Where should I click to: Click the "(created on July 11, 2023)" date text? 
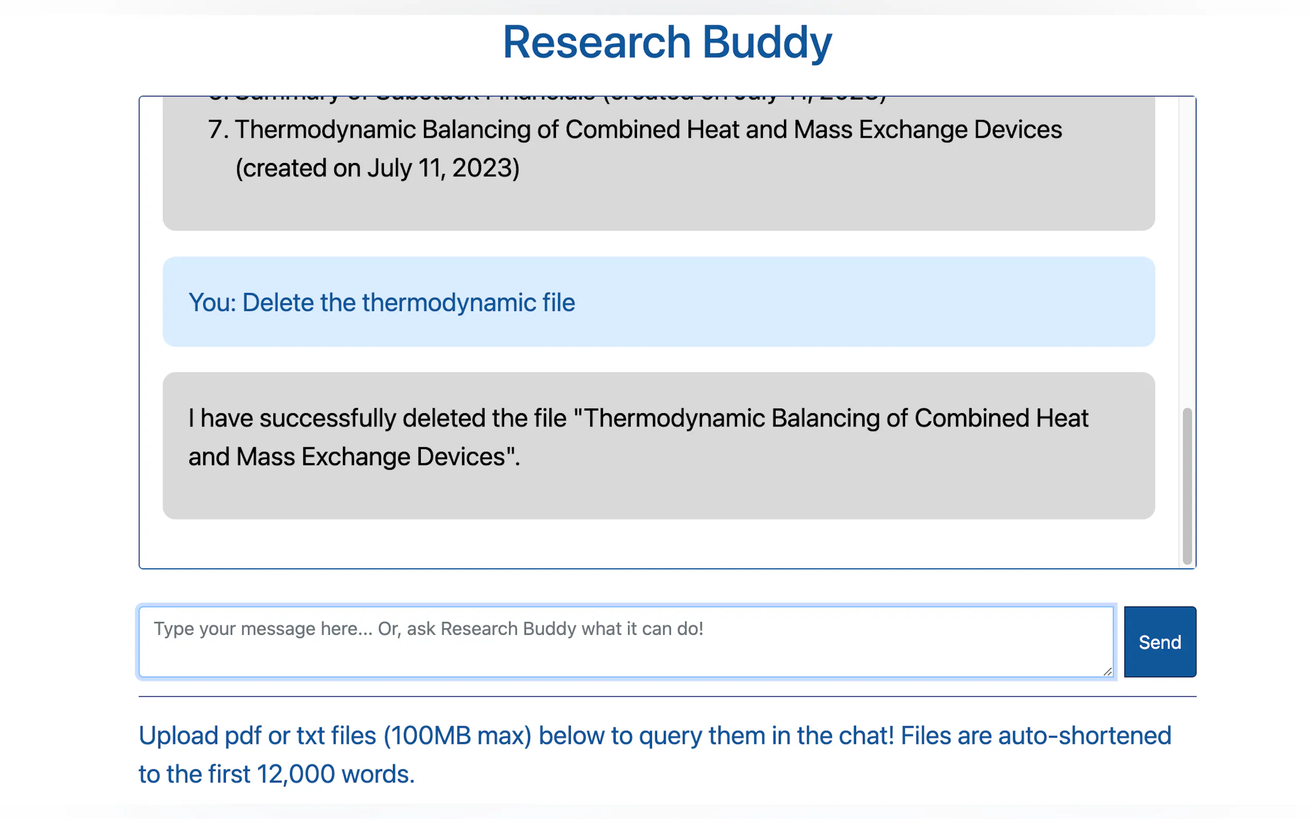(x=378, y=168)
